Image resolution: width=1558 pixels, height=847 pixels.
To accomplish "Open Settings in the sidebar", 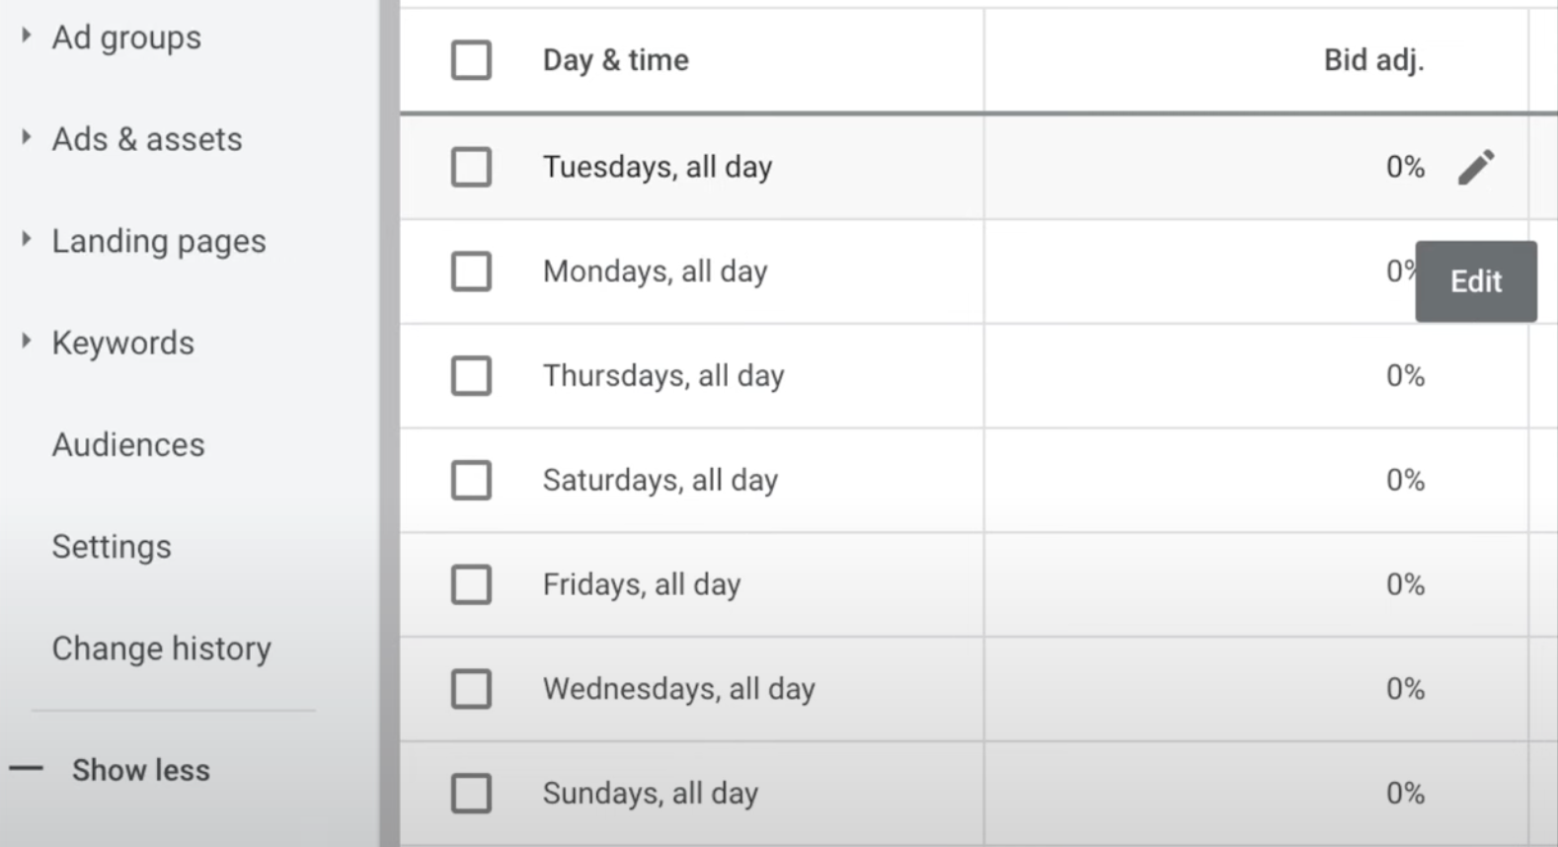I will pyautogui.click(x=112, y=547).
